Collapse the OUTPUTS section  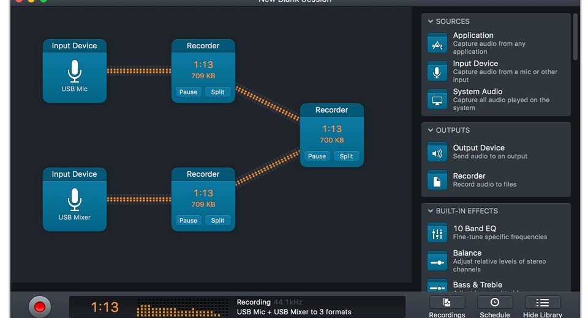tap(431, 130)
